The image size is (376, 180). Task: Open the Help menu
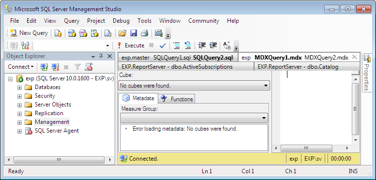tap(233, 21)
